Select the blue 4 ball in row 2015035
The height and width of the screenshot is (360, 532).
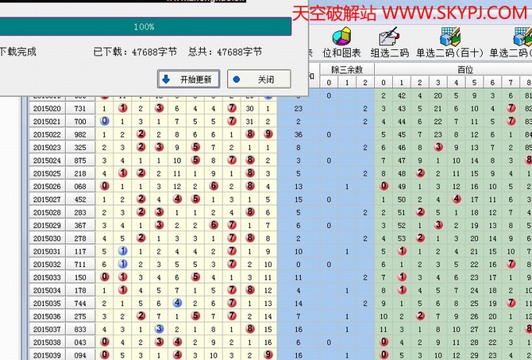(177, 304)
